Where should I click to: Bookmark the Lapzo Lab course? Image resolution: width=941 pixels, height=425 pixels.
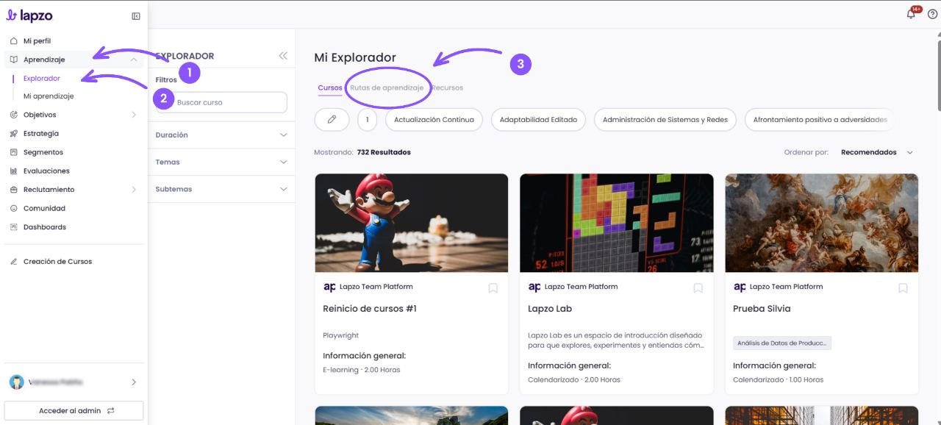pyautogui.click(x=698, y=288)
